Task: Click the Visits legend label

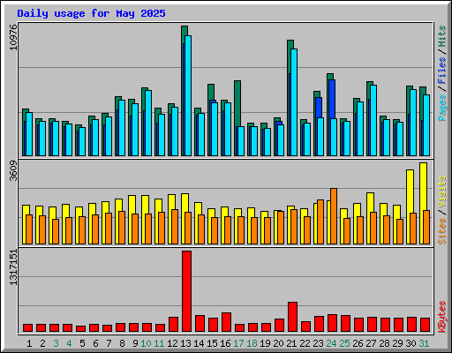Action: click(442, 192)
